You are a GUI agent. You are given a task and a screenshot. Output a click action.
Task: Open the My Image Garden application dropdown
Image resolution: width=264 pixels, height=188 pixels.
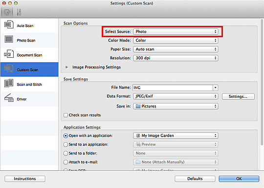coord(176,136)
